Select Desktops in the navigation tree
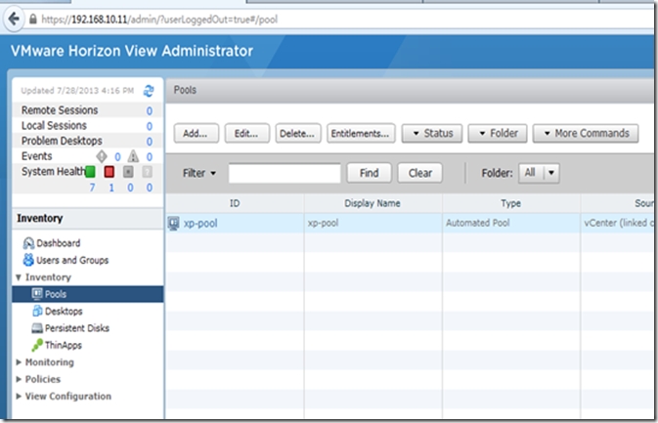 pyautogui.click(x=64, y=311)
